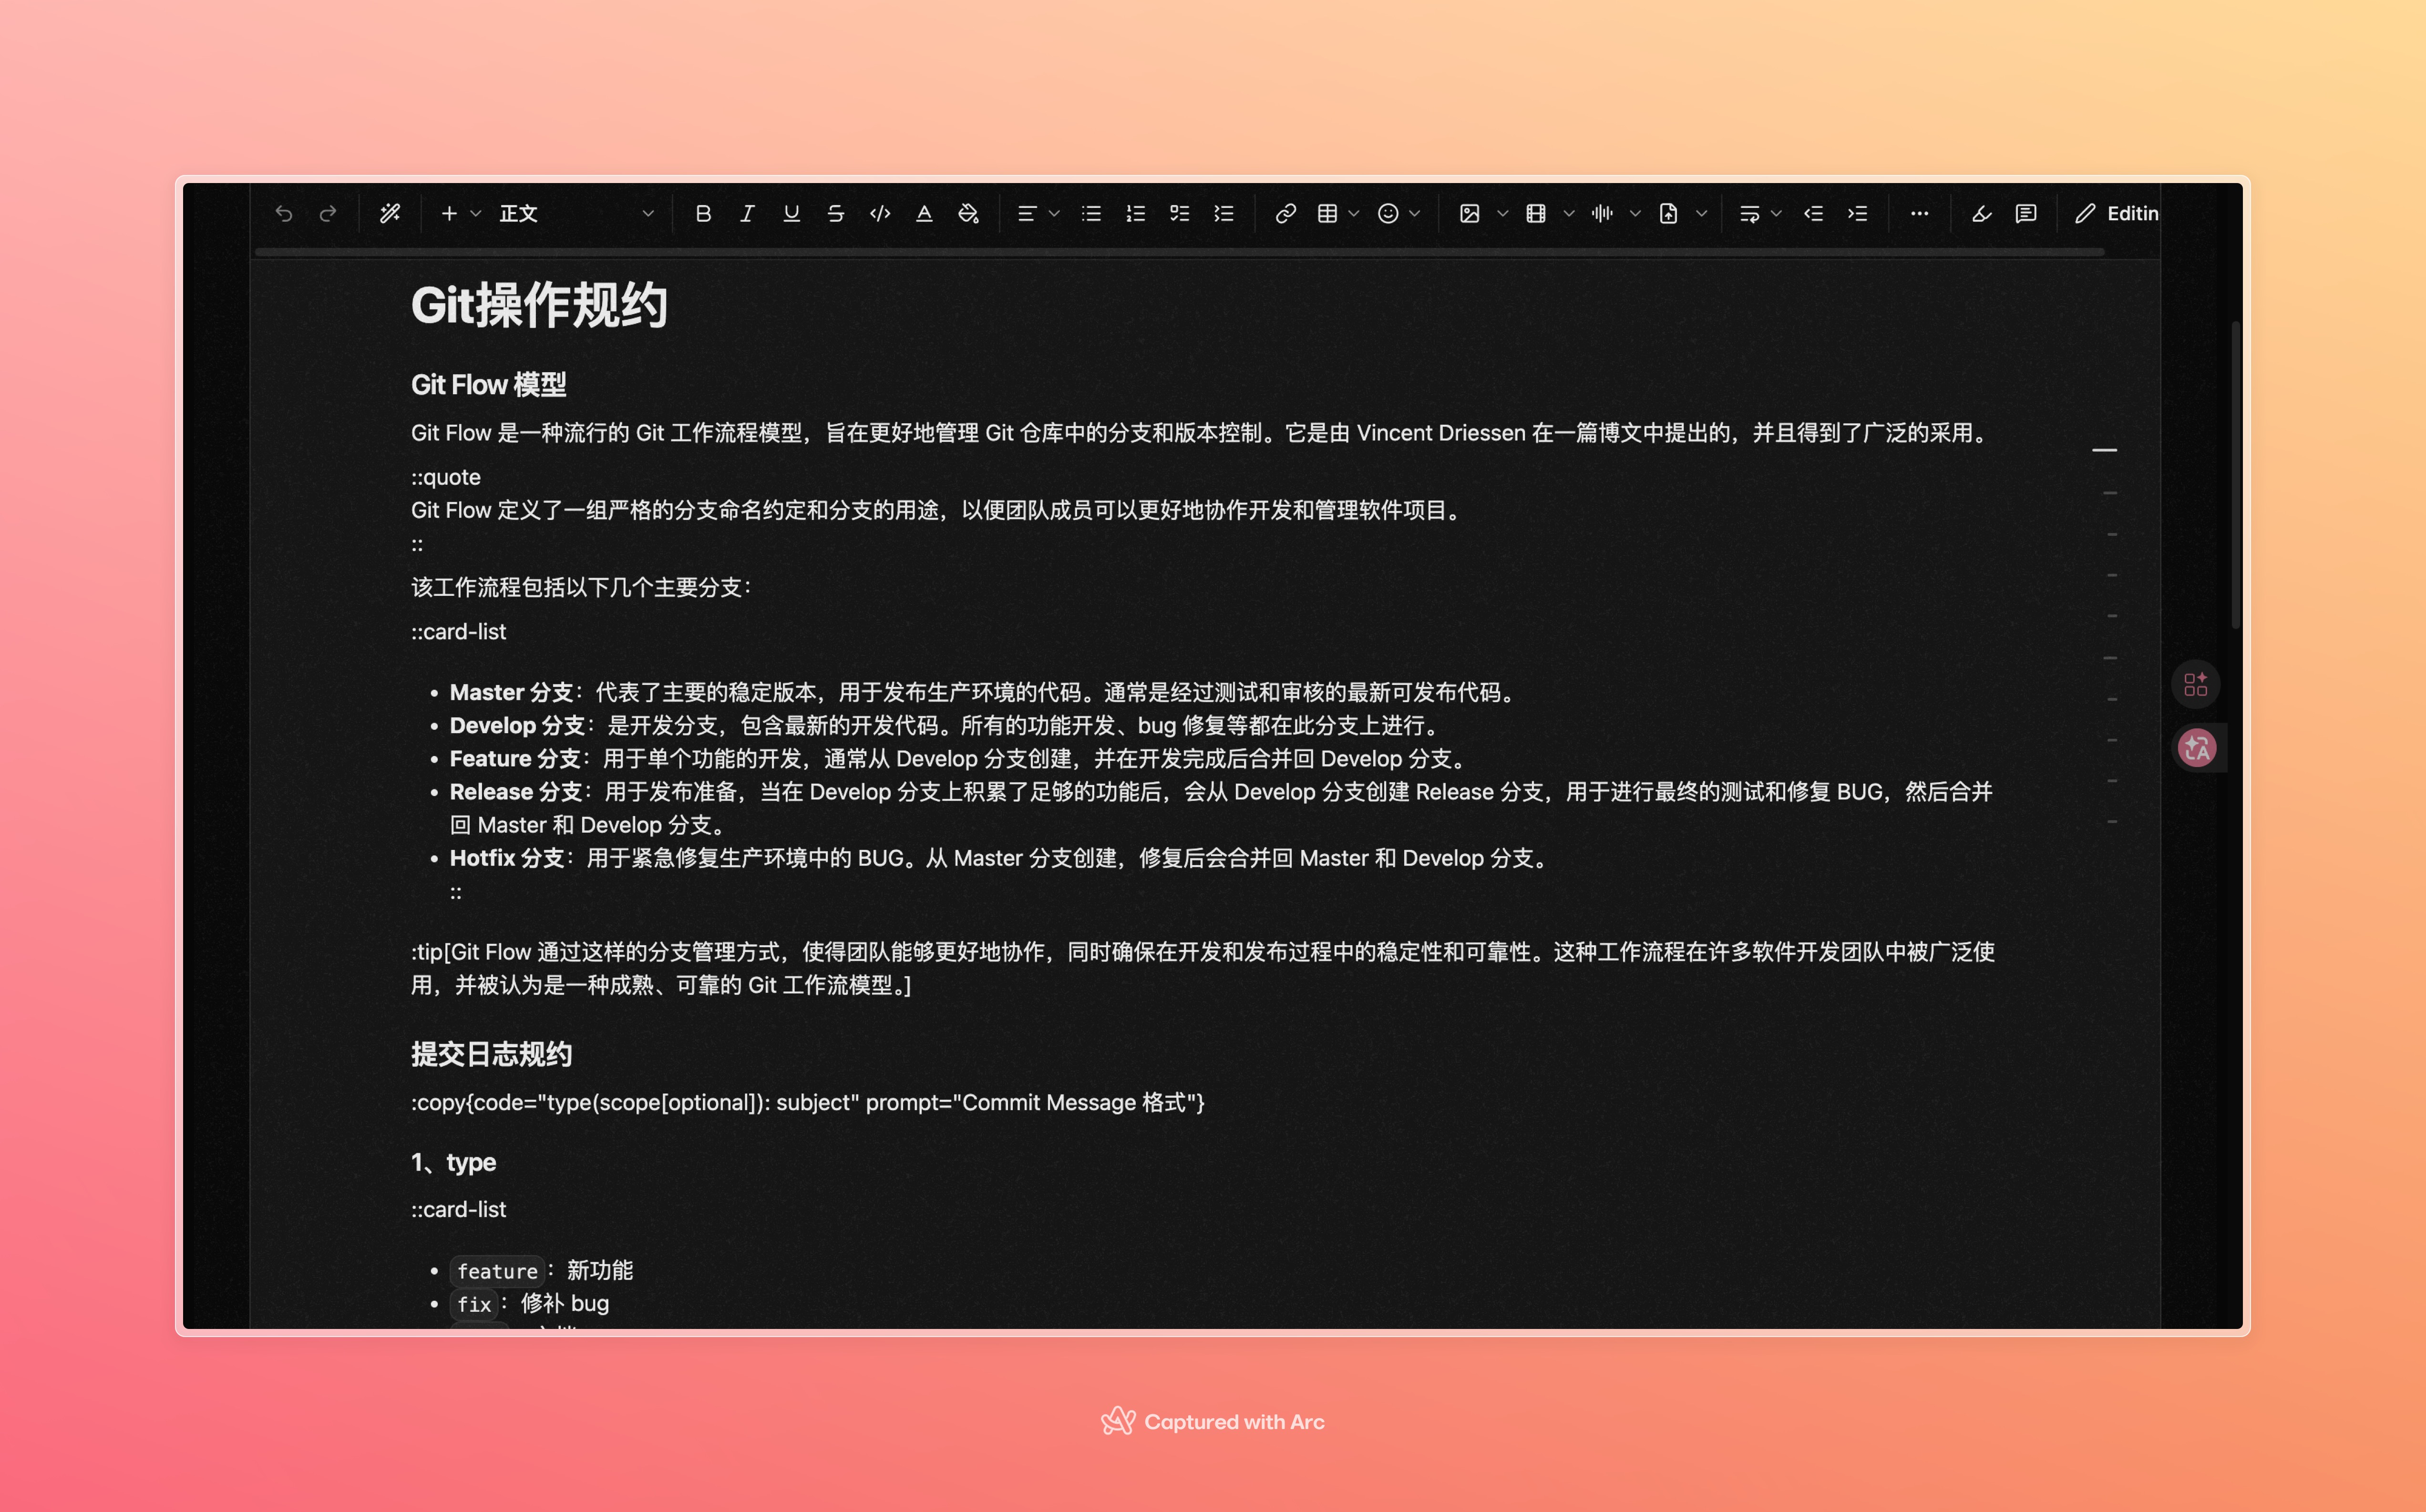
Task: Click the undo arrow icon
Action: click(x=284, y=213)
